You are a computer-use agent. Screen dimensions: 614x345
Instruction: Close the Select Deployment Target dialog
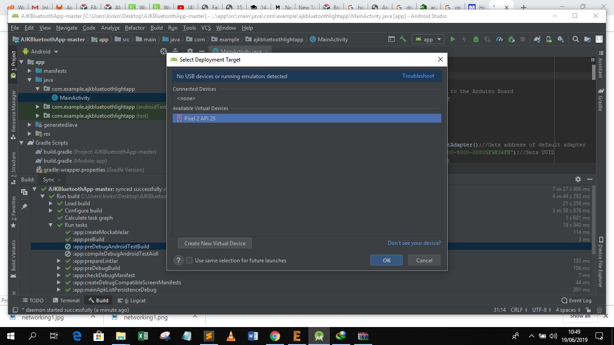point(440,59)
